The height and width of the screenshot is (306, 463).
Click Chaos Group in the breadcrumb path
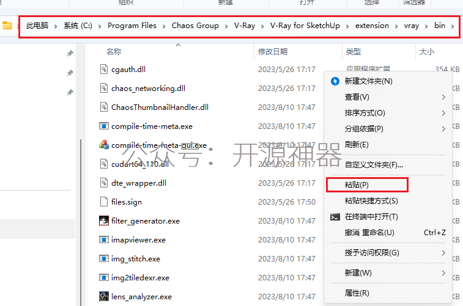(195, 26)
